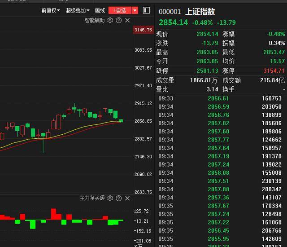The width and height of the screenshot is (287, 247).
Task: Click 成交量 value 1866.81万
Action: point(204,80)
